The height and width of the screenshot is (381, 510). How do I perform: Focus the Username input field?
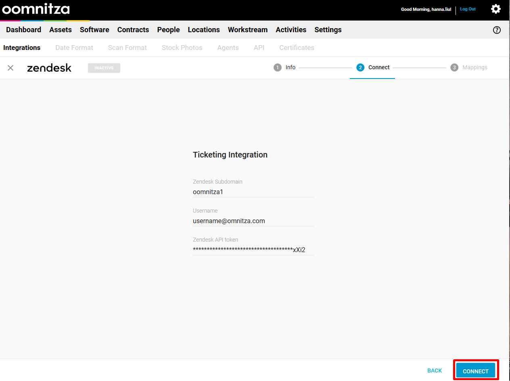[x=253, y=221]
